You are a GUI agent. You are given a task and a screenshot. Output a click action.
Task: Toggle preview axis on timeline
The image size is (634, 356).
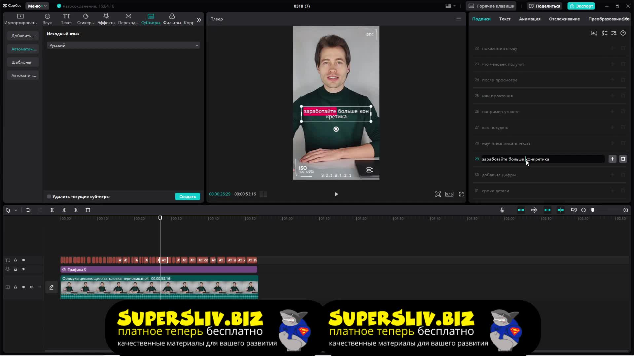coord(561,210)
